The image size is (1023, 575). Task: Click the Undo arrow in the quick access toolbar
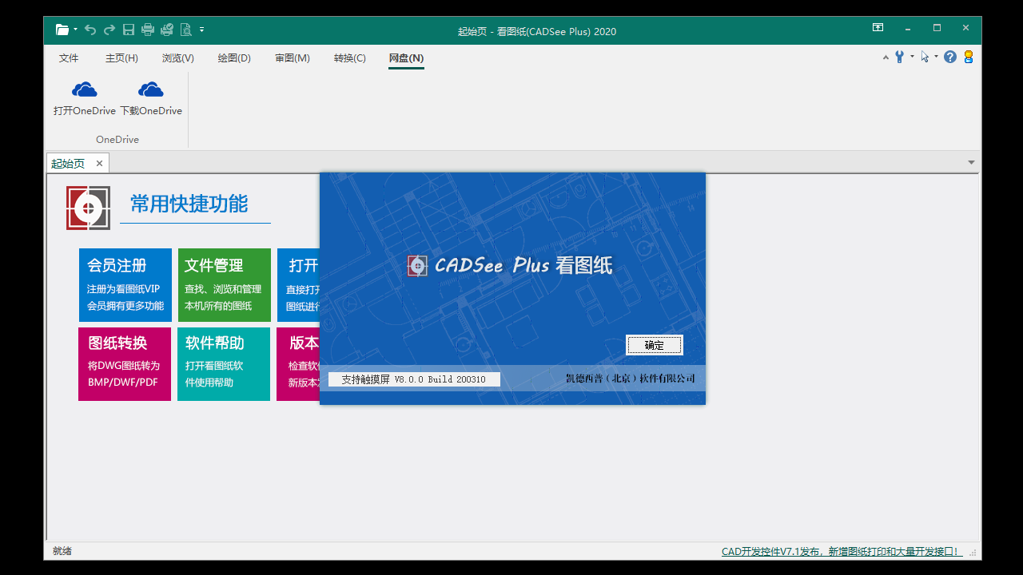90,30
